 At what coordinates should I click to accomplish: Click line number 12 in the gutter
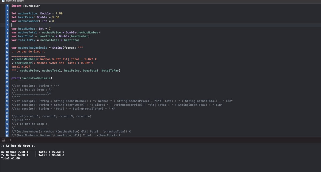point(7,48)
